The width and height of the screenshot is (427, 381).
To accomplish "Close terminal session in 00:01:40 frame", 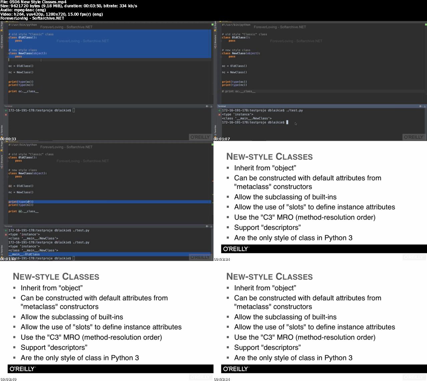I will click(x=6, y=235).
